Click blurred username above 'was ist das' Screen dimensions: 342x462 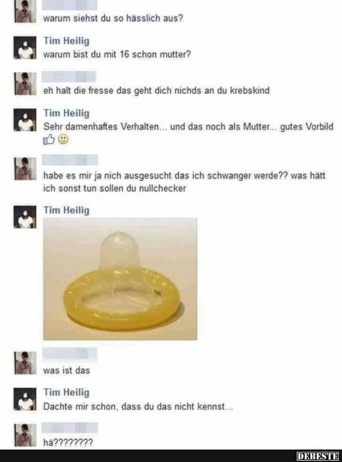(x=70, y=354)
